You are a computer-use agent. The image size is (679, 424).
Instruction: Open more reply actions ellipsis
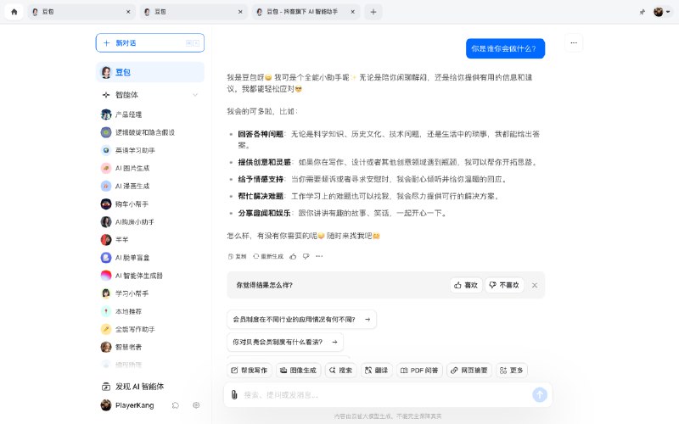tap(319, 256)
